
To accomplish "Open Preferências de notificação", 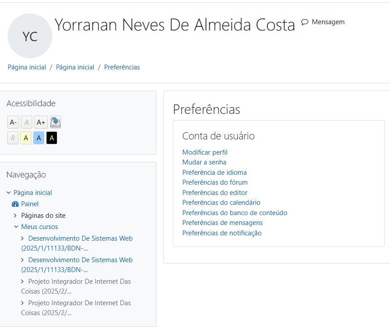I will (222, 233).
